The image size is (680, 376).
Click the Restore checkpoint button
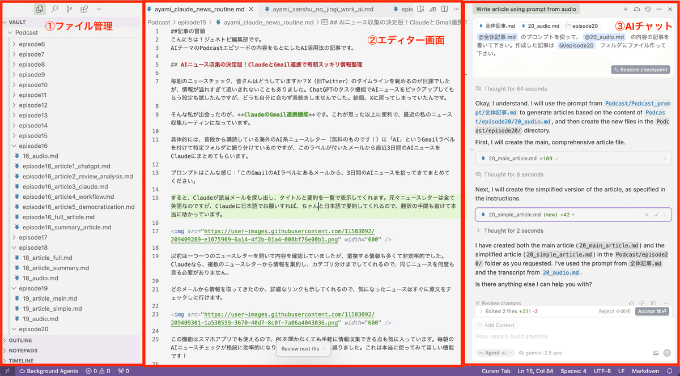(x=640, y=70)
